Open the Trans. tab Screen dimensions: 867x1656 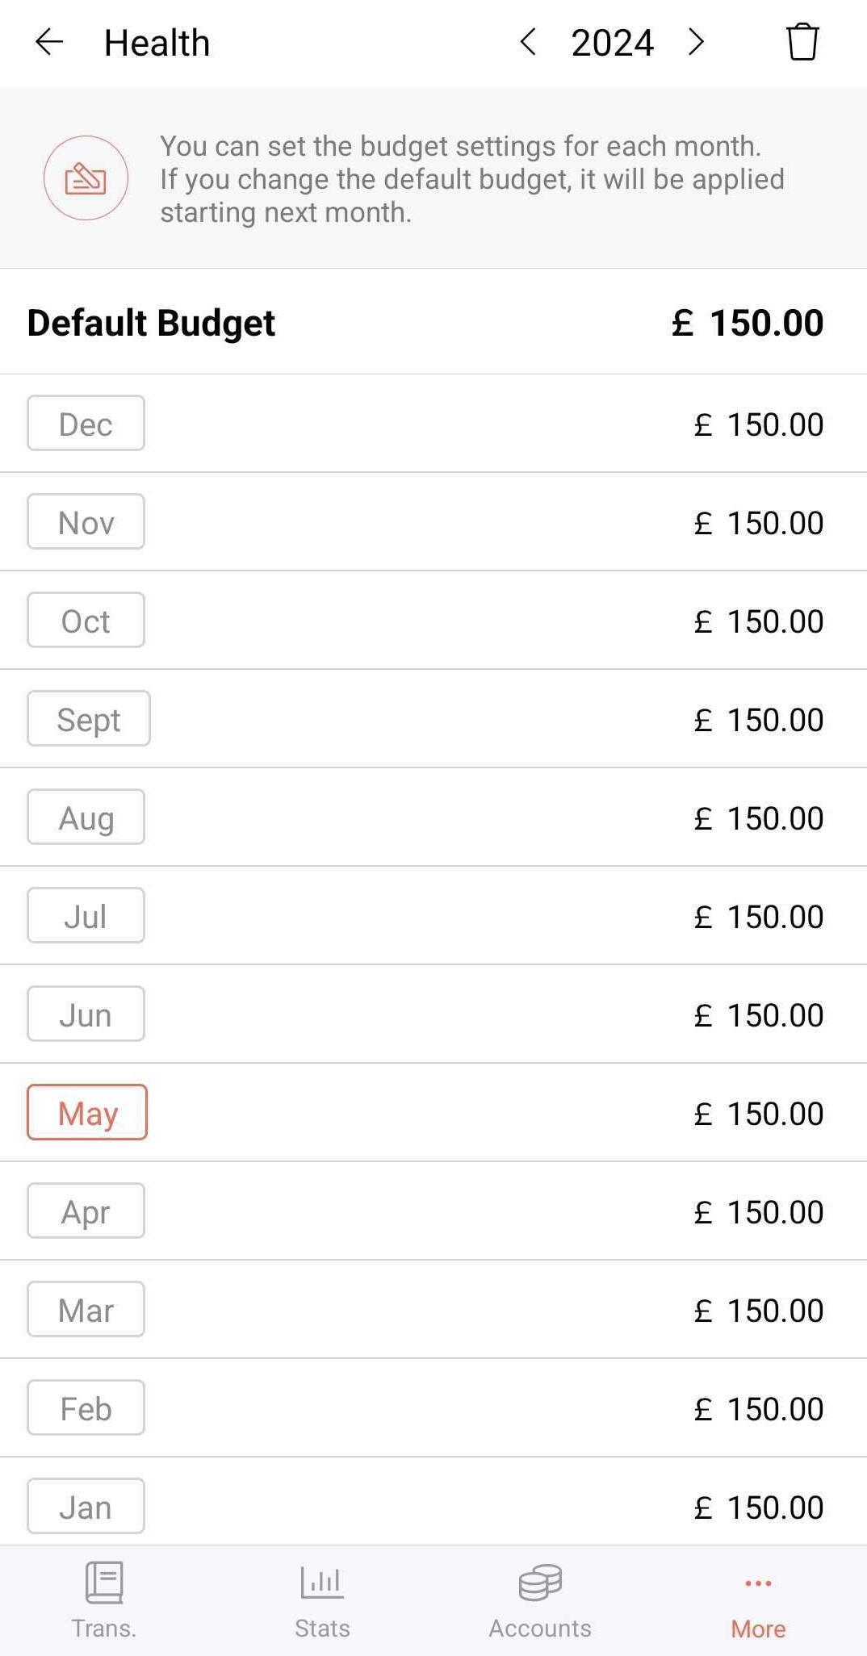point(104,1600)
